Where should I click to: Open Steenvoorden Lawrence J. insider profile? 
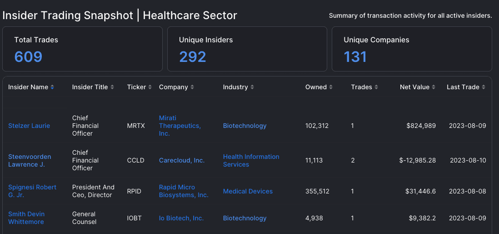(30, 160)
